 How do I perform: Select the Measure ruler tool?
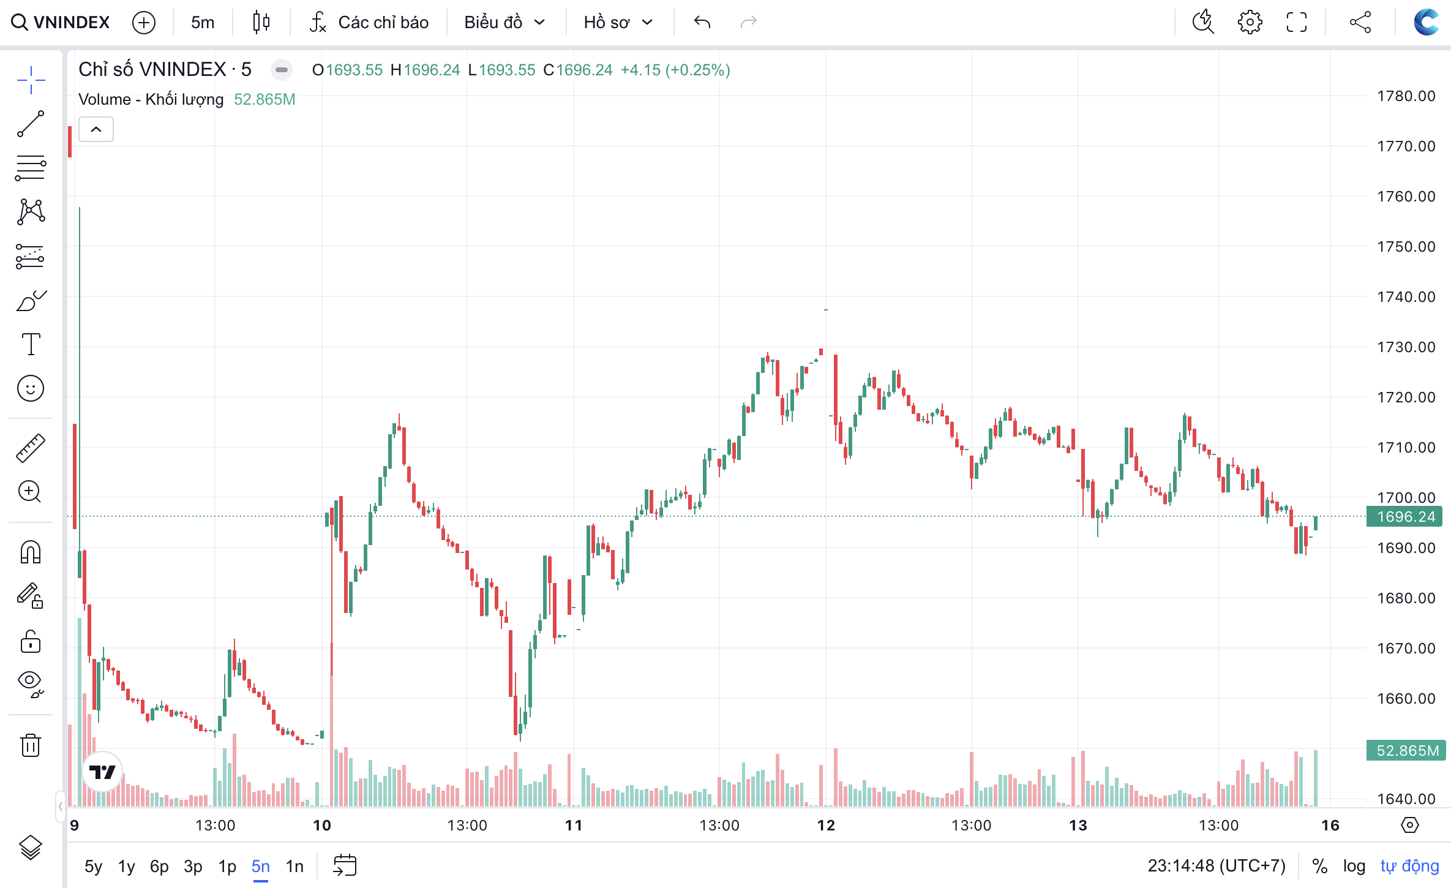point(31,447)
